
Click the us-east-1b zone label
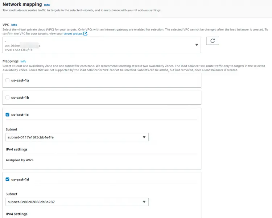[x=20, y=97]
